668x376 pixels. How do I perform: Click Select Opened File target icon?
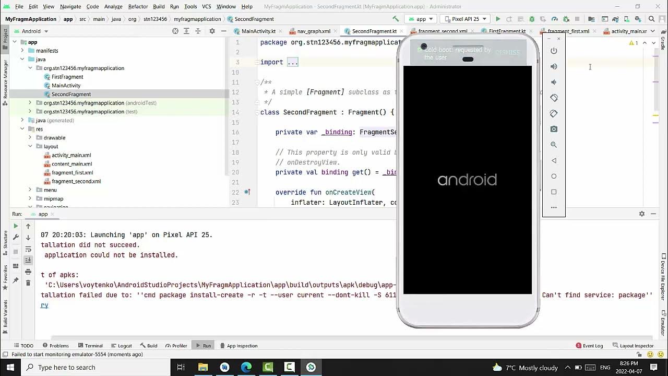[175, 31]
